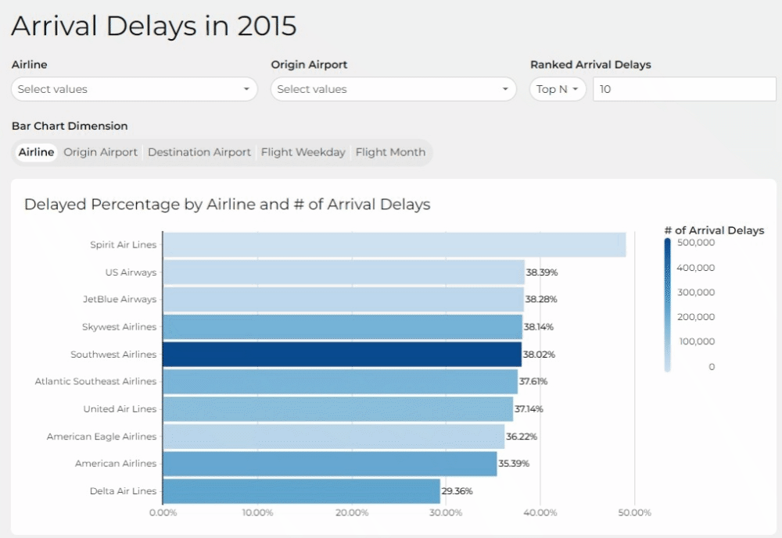Viewport: 782px width, 538px height.
Task: Switch dimension to Destination Airport
Action: [199, 152]
